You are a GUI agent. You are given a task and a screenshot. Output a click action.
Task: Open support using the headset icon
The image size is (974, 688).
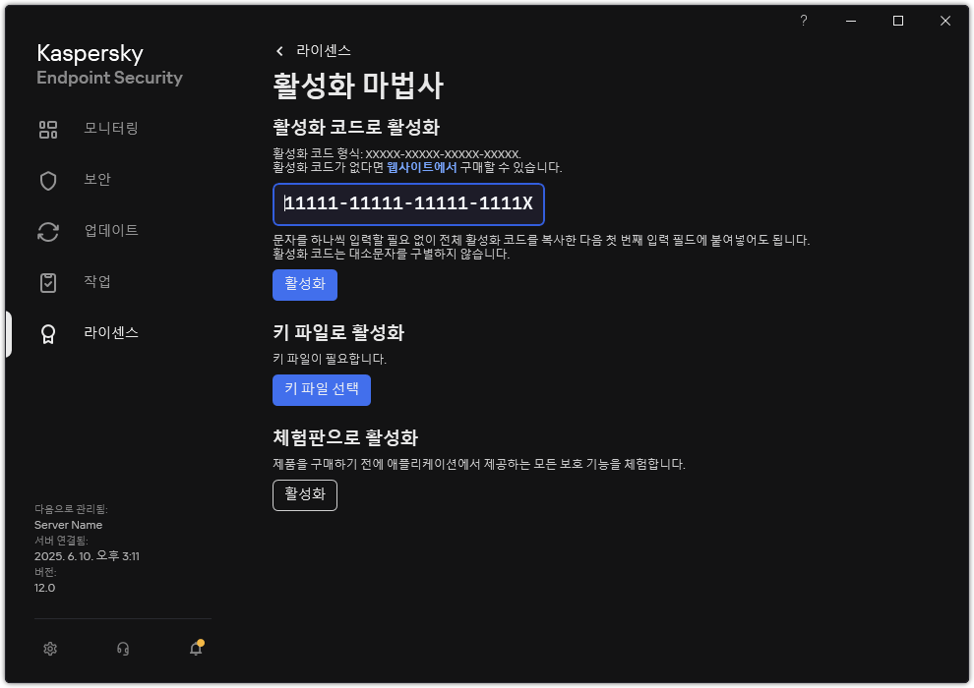click(122, 649)
